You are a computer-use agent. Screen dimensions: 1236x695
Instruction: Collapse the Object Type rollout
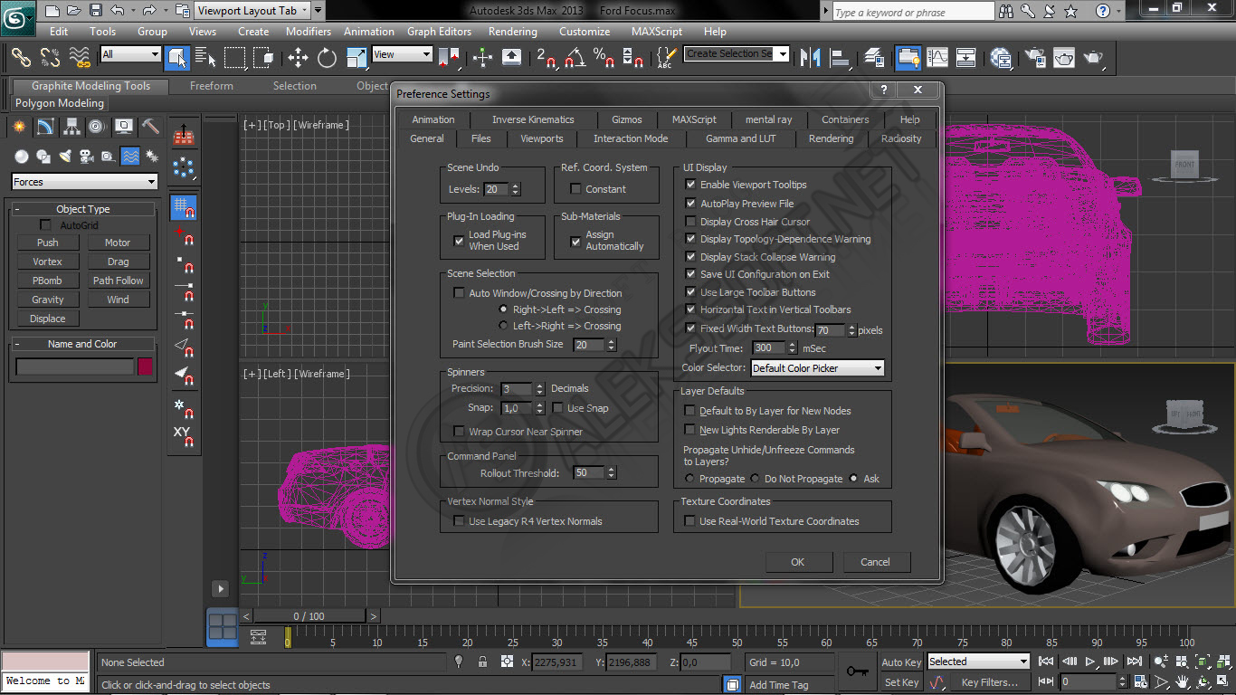tap(83, 209)
